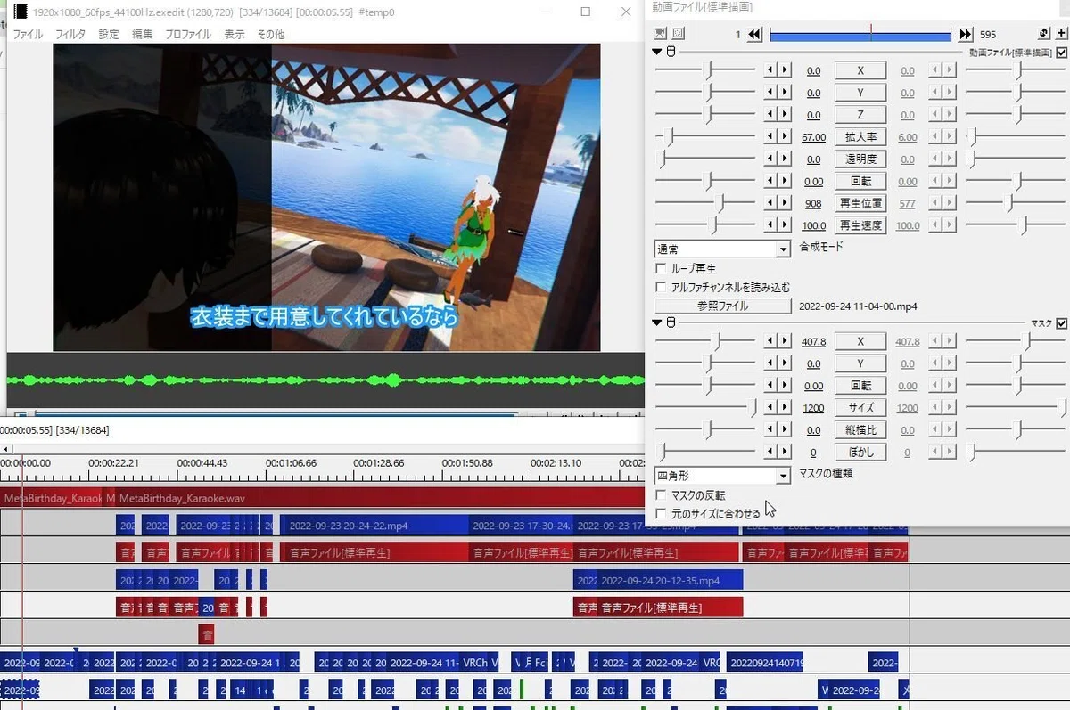Collapse the 動画ファイル section with its triangle
Screen dimensions: 1070x710
click(x=658, y=52)
